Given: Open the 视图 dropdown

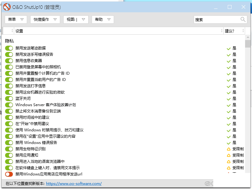Looking at the screenshot, I should (x=76, y=20).
